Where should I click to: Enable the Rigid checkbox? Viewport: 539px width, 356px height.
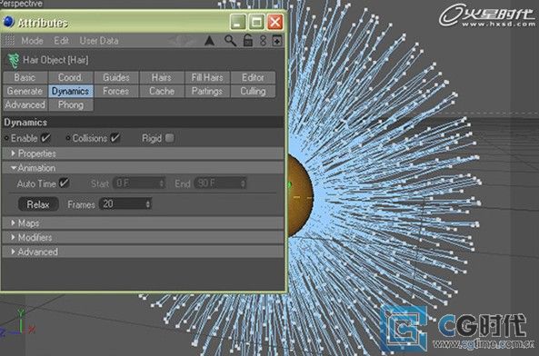point(169,138)
